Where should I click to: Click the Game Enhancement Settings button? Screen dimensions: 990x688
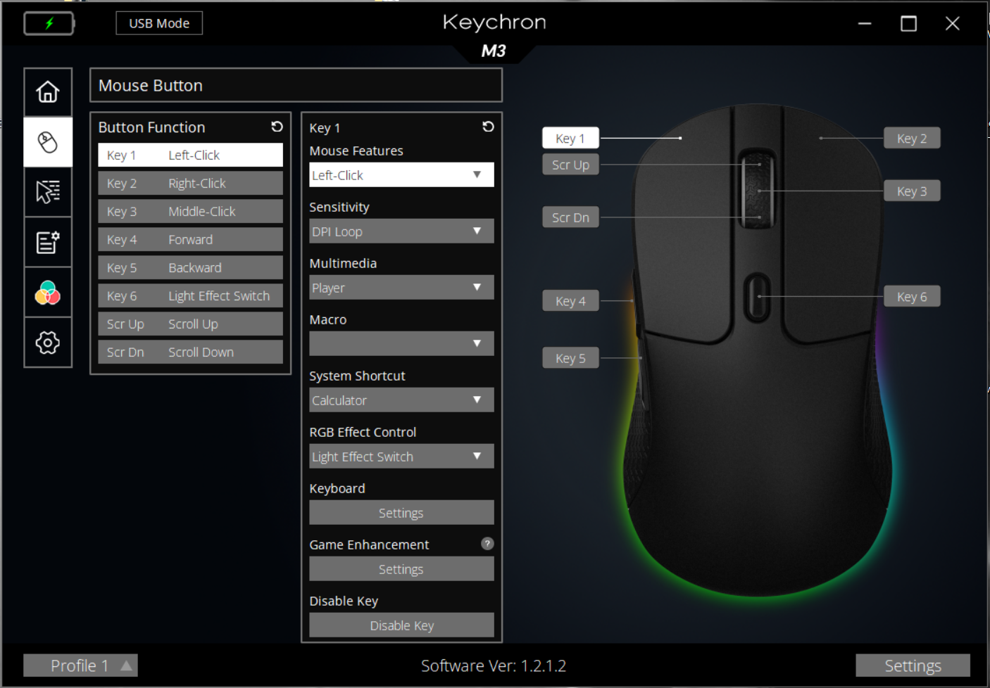(x=401, y=569)
